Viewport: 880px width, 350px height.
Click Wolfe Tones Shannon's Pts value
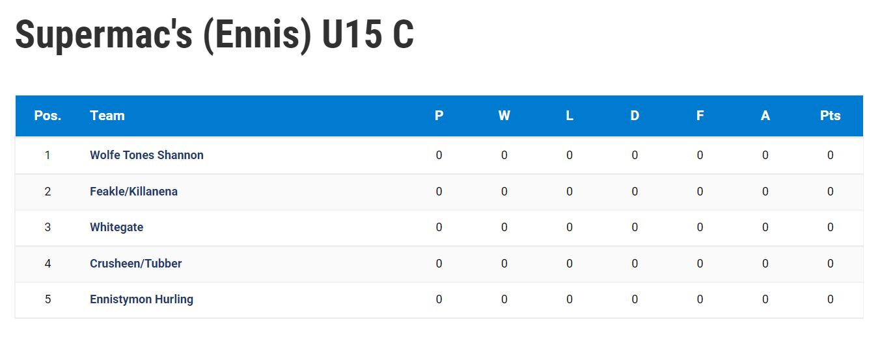(831, 155)
